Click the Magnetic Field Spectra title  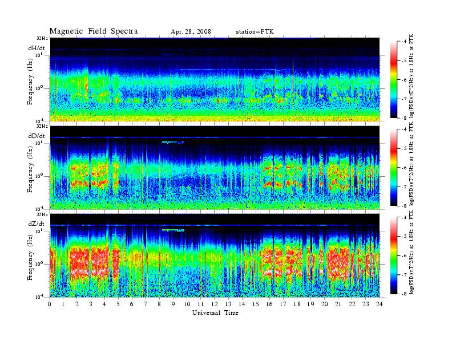tap(94, 31)
